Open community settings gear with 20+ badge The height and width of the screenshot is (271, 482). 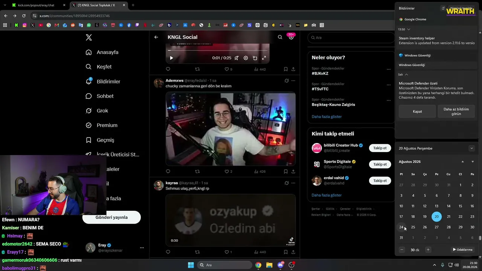pyautogui.click(x=291, y=37)
